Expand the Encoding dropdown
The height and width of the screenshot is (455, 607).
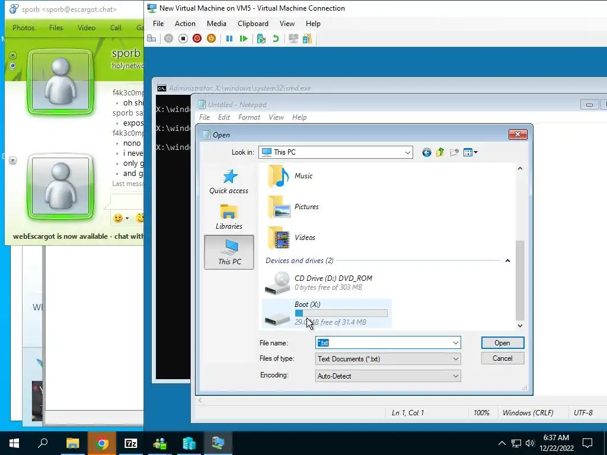click(456, 376)
